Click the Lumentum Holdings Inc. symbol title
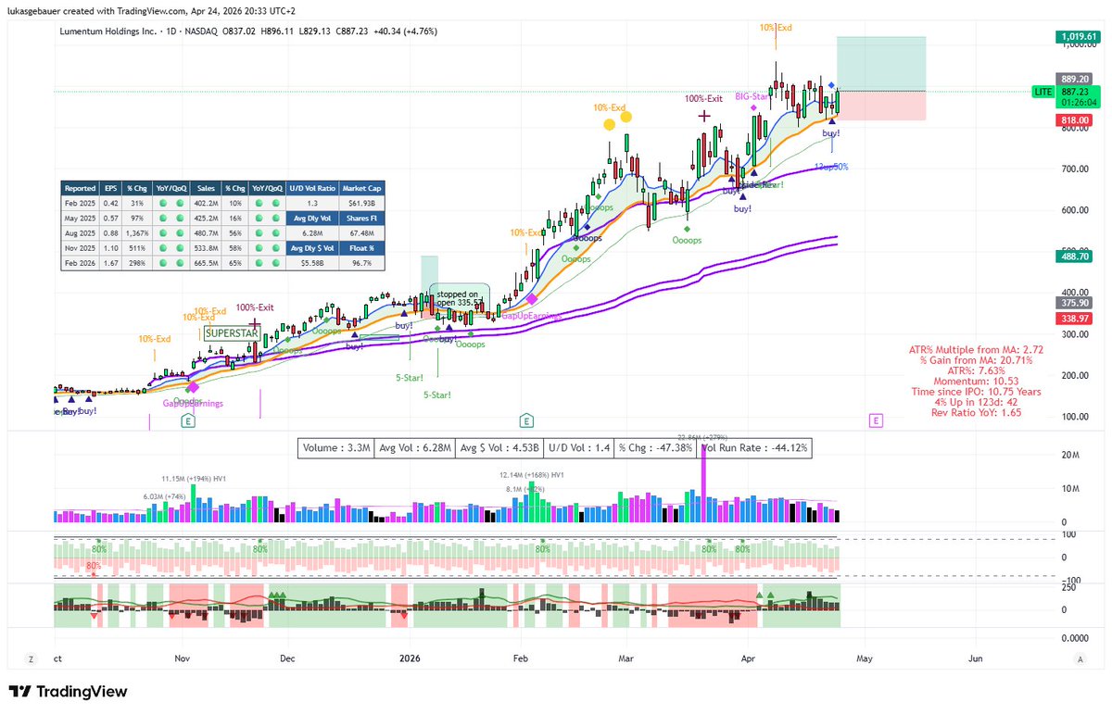1112x714 pixels. pyautogui.click(x=109, y=31)
